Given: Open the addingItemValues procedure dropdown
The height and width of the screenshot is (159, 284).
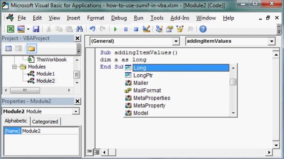Looking at the screenshot, I should click(272, 41).
